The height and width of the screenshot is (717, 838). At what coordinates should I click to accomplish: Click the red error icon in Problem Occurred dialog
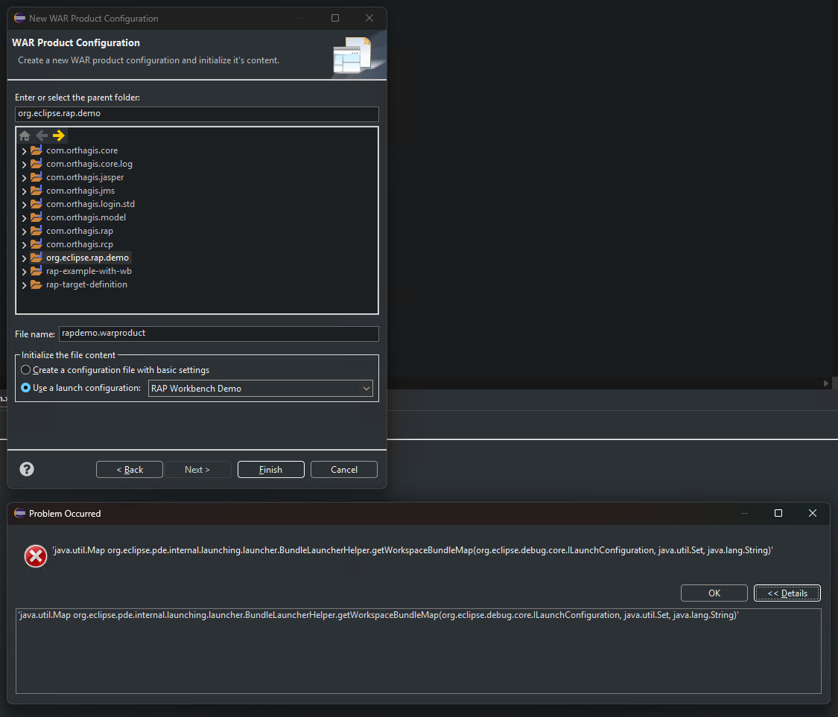click(x=35, y=555)
